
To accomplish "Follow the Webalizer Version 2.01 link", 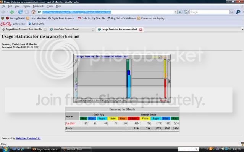I will 28,138.
